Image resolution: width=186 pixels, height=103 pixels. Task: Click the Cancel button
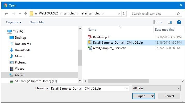tap(169, 96)
